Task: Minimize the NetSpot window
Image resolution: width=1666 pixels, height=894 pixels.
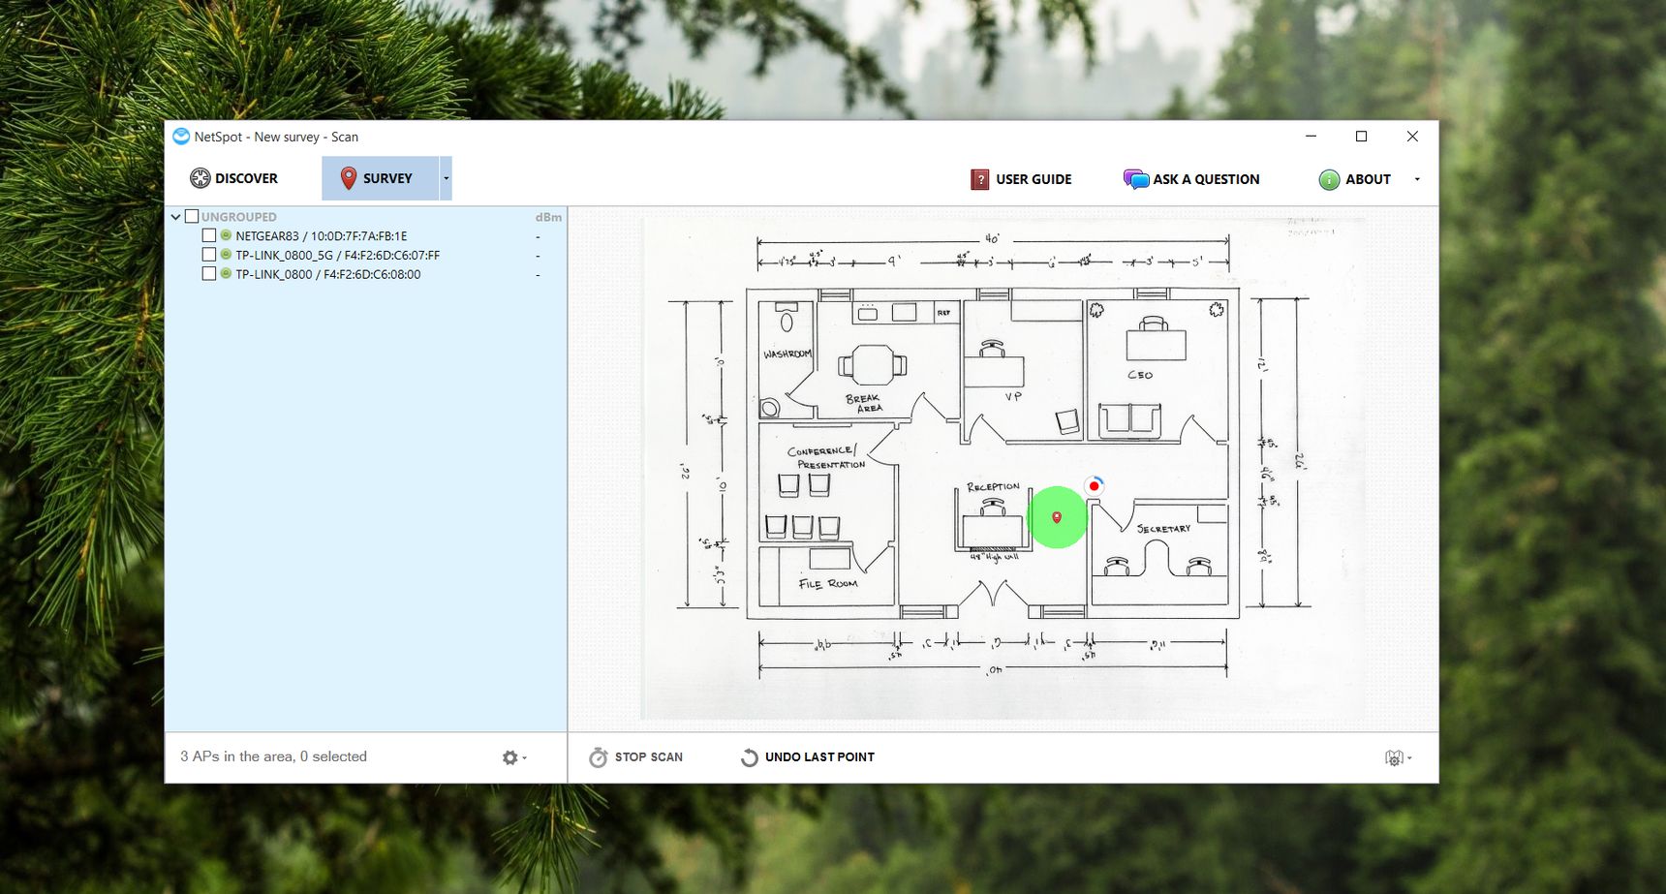Action: coord(1311,137)
